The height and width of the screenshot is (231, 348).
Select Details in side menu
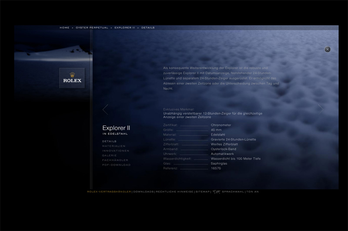[109, 141]
